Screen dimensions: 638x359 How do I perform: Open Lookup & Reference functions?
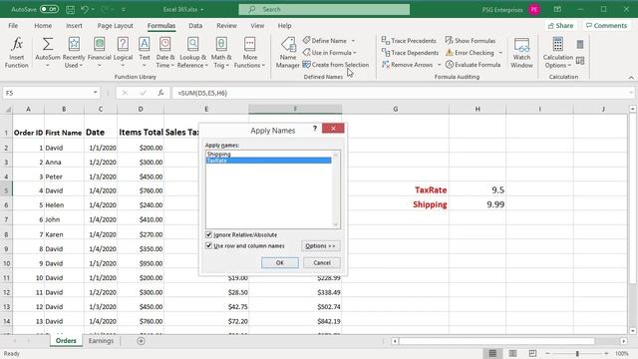click(x=192, y=52)
